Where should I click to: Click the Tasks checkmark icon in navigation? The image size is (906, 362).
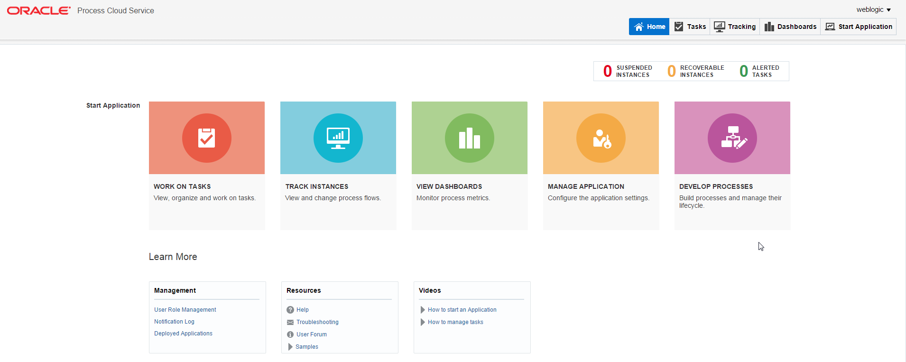pos(679,27)
